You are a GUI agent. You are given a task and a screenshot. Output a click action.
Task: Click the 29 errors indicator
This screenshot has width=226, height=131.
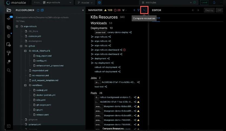(x=117, y=10)
